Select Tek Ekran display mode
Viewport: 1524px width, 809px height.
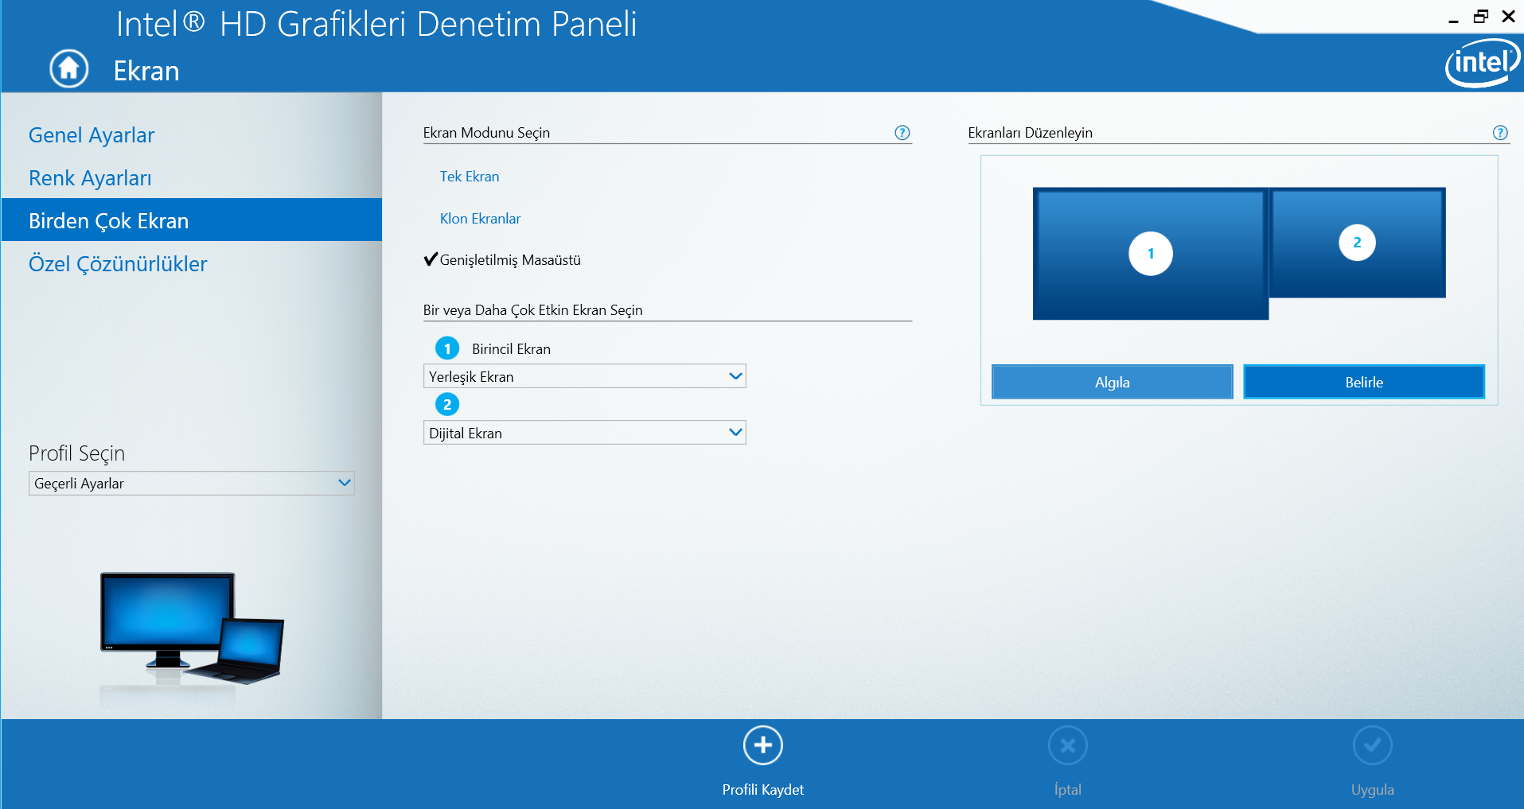pyautogui.click(x=470, y=177)
